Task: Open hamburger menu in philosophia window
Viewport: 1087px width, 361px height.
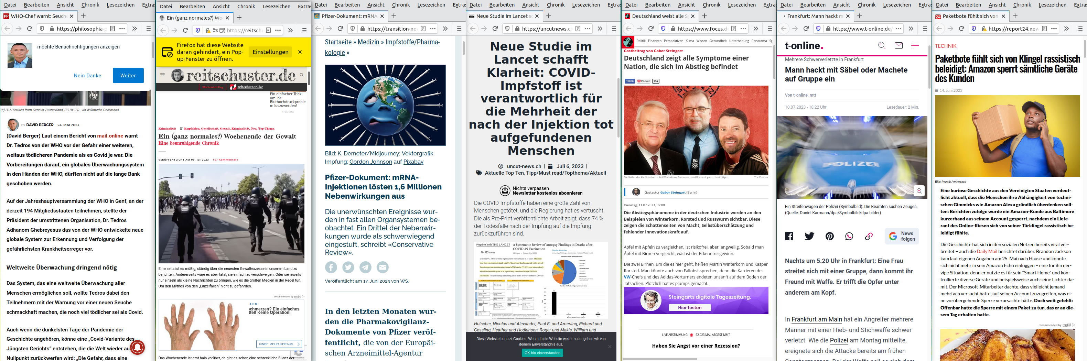Action: [x=148, y=29]
